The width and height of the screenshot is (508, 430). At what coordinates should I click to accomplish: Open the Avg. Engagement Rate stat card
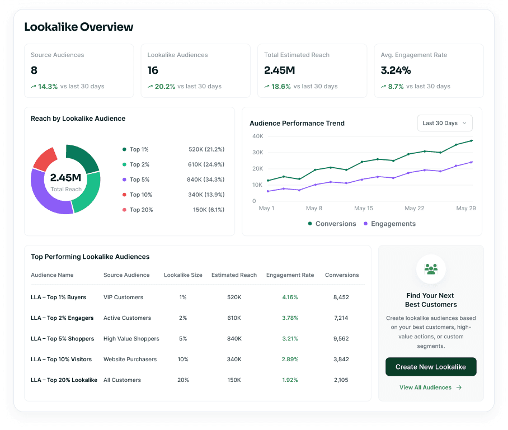[429, 70]
